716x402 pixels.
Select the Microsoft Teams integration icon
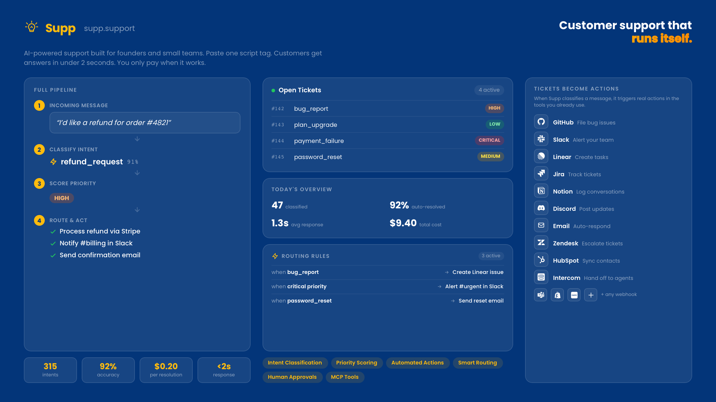[x=540, y=295]
